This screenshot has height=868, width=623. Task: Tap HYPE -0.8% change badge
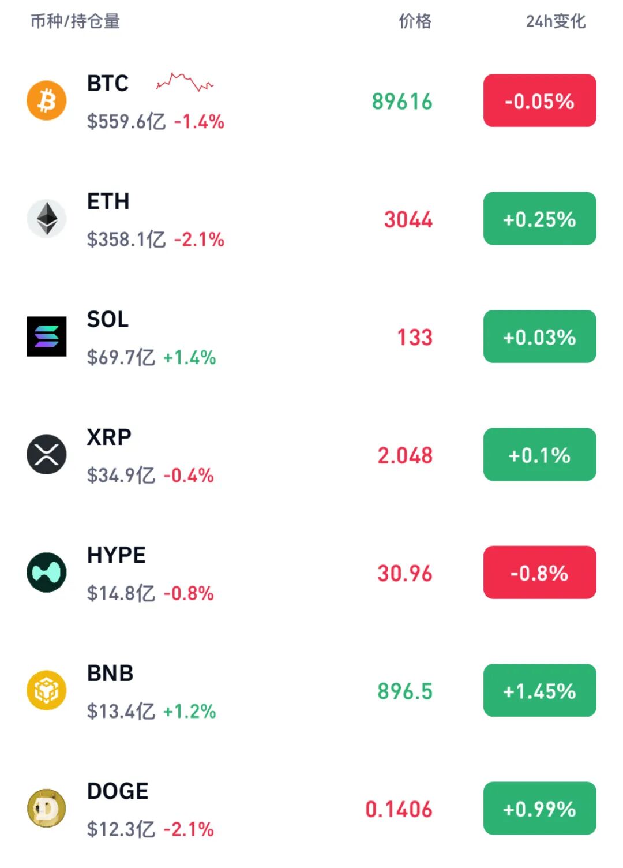coord(539,573)
